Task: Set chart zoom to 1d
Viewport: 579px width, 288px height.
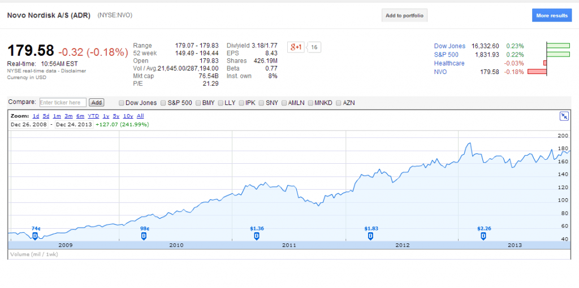Action: point(36,116)
